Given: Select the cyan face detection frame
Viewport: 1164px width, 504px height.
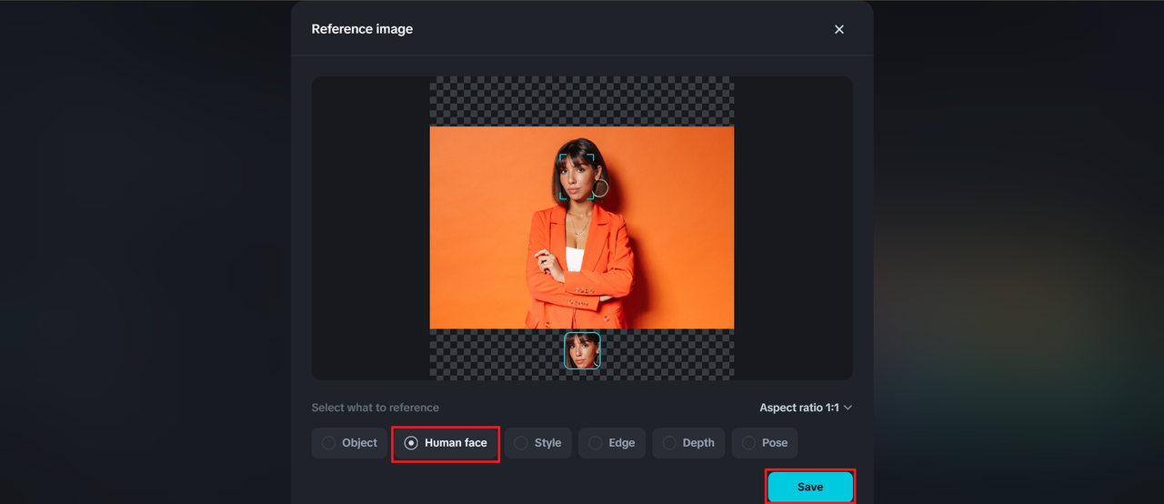Looking at the screenshot, I should coord(577,176).
